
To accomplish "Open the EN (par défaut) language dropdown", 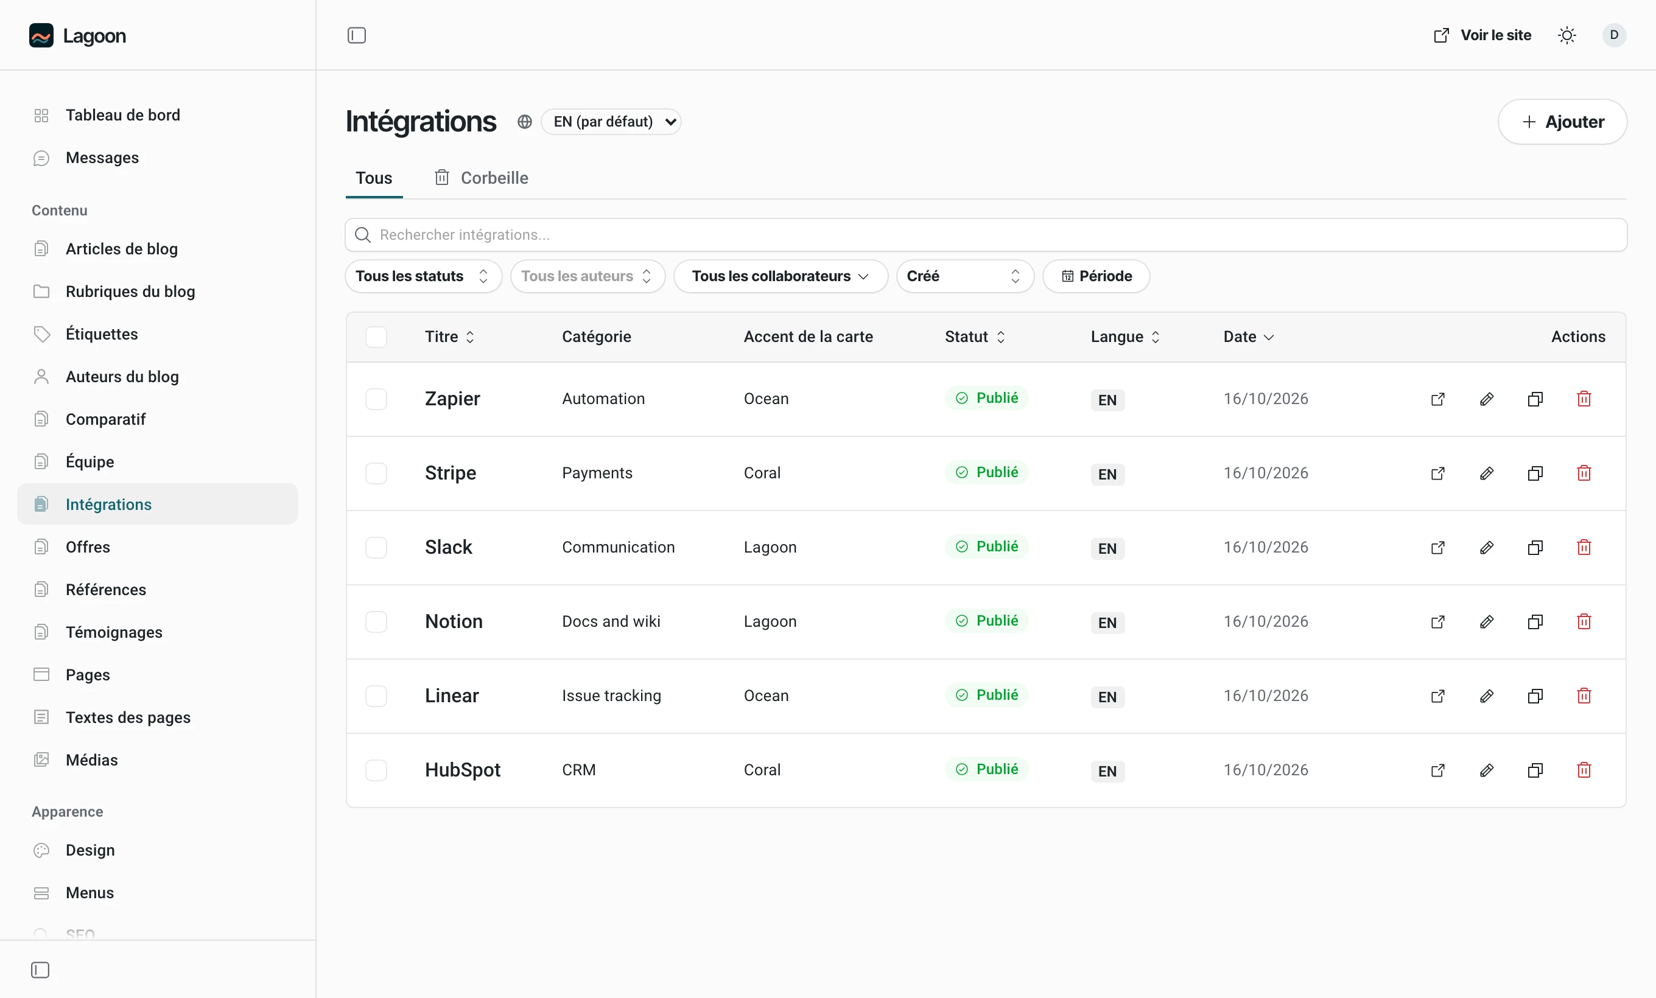I will click(x=611, y=122).
